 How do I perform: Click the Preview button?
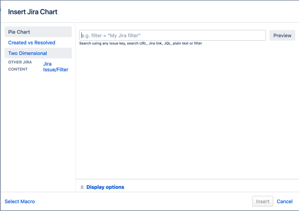pyautogui.click(x=282, y=35)
